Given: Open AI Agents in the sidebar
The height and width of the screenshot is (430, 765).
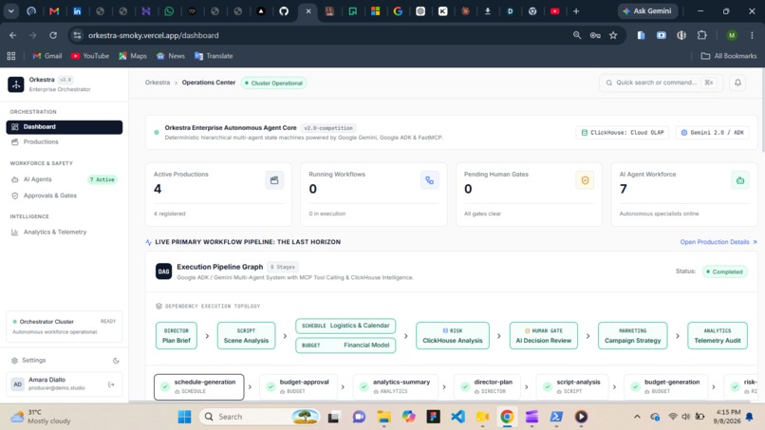Looking at the screenshot, I should point(38,179).
